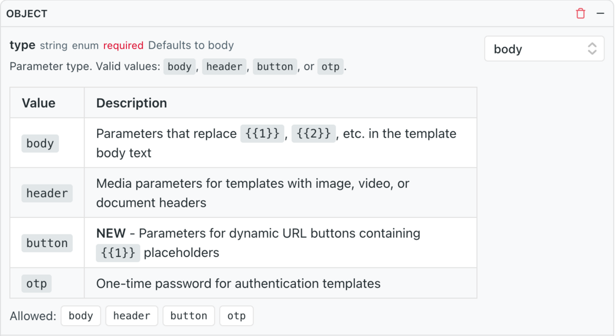
Task: Collapse the OBJECT section with minus icon
Action: coord(600,13)
